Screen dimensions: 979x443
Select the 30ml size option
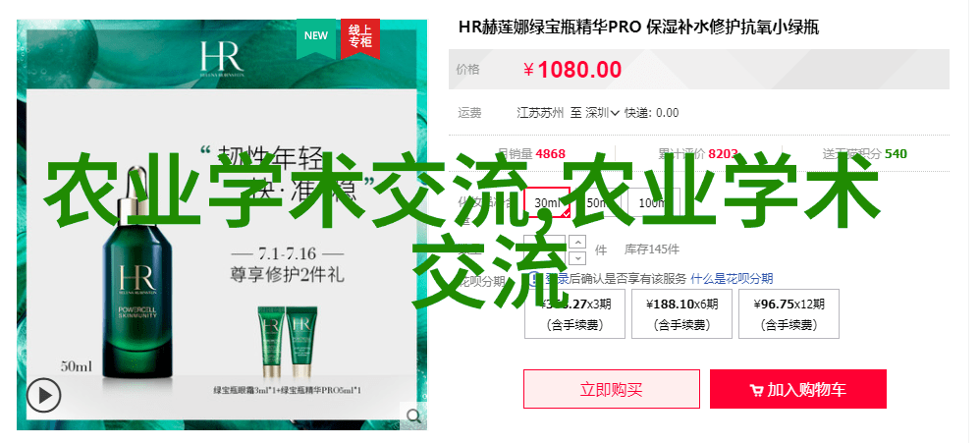coord(547,202)
